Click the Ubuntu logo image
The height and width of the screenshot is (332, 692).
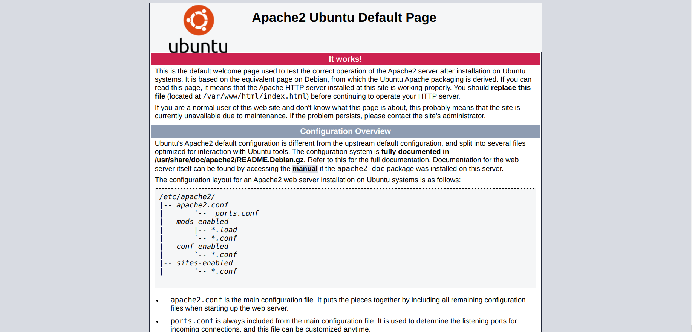[198, 29]
